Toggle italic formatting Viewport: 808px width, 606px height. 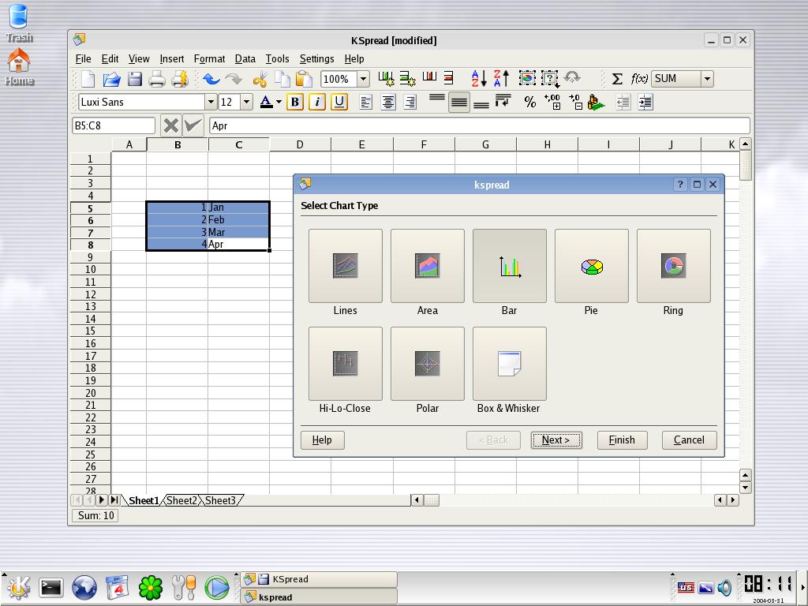coord(317,102)
